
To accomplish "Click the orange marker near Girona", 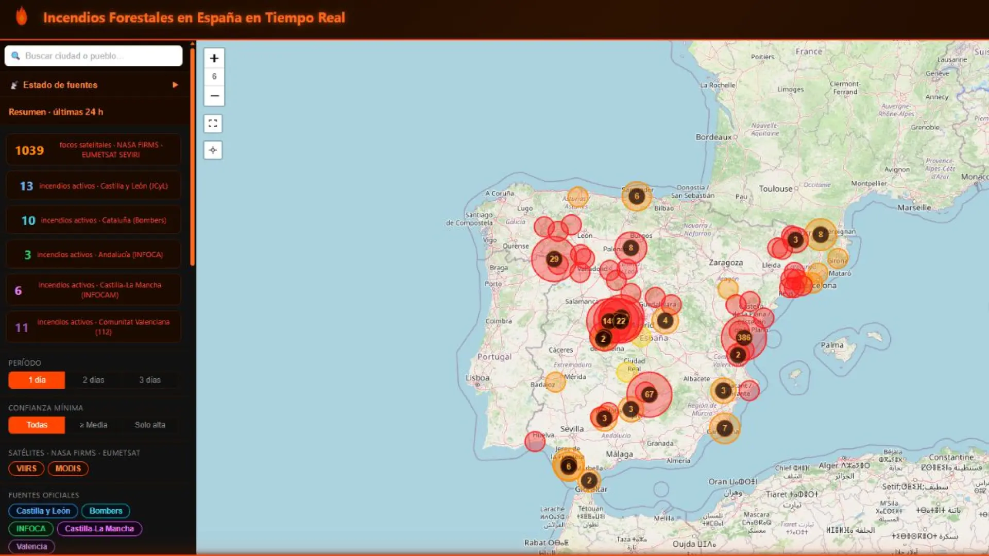I will [838, 258].
